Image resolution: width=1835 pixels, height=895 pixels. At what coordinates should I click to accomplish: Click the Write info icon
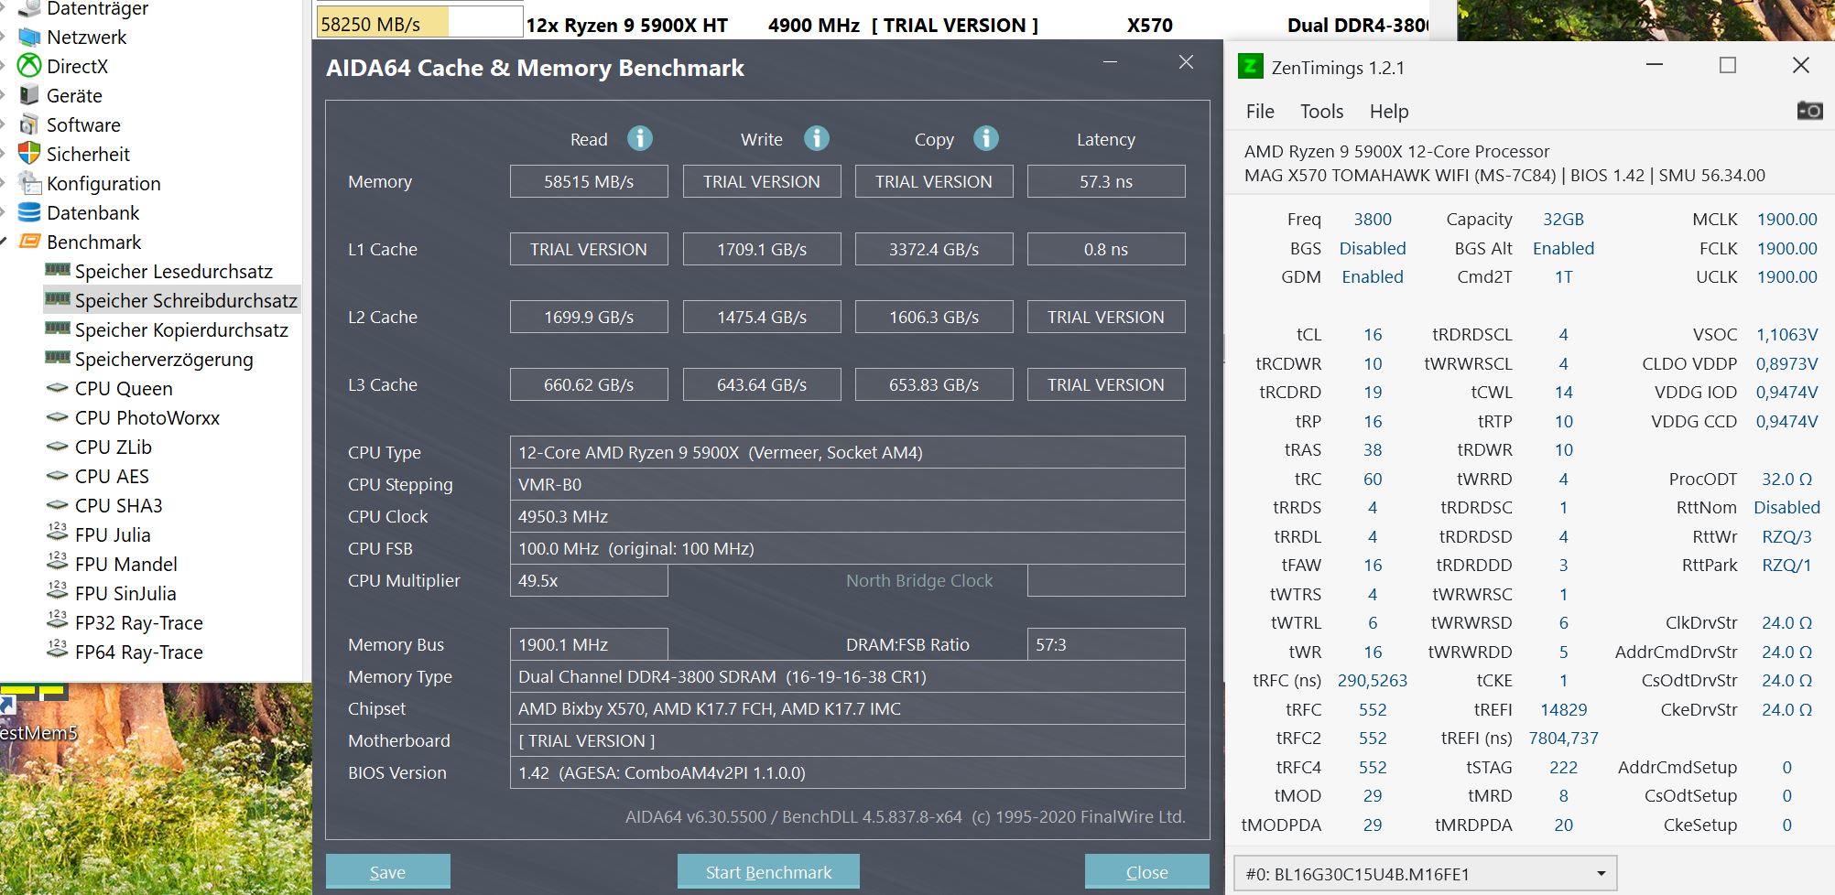(816, 138)
